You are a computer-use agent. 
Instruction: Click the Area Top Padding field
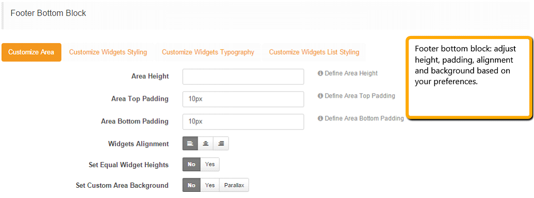pos(243,99)
